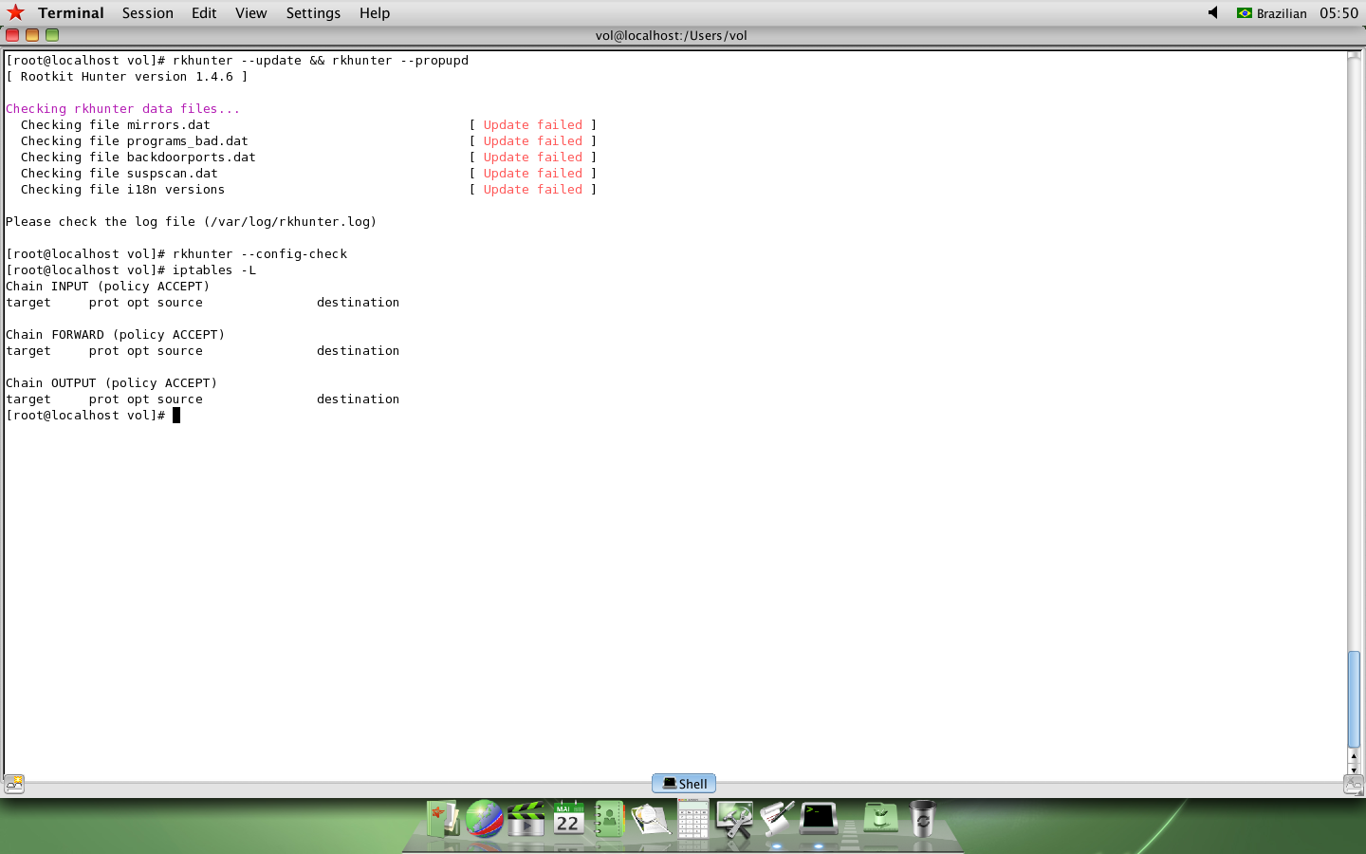The height and width of the screenshot is (854, 1366).
Task: Open the green applications folder in dock
Action: pyautogui.click(x=880, y=818)
